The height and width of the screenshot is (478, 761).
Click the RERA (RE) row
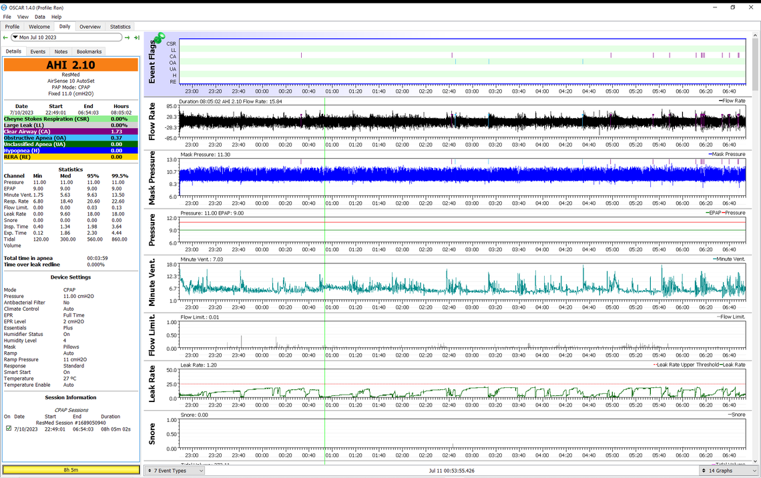(x=71, y=157)
